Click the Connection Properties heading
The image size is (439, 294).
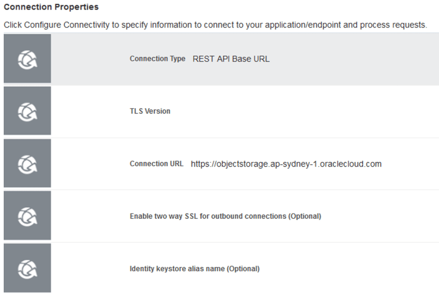pyautogui.click(x=51, y=7)
